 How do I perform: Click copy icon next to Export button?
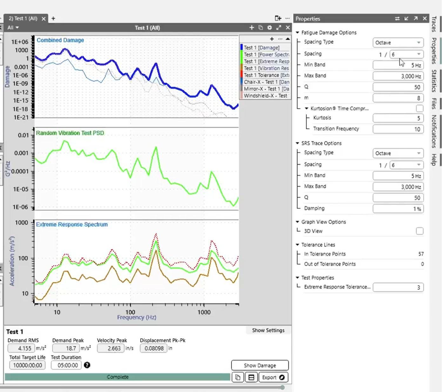coord(238,377)
